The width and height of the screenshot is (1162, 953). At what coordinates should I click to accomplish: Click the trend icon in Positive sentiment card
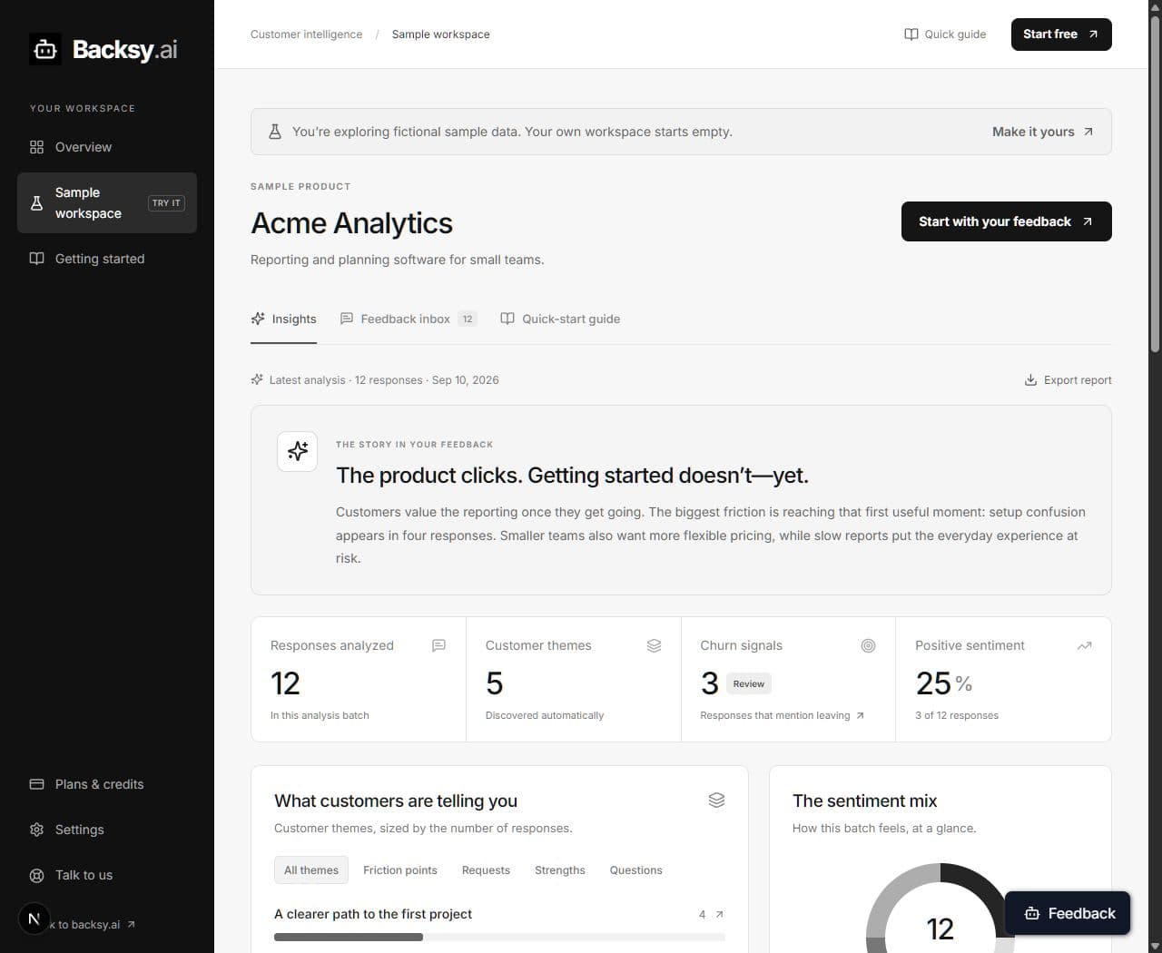(x=1084, y=645)
